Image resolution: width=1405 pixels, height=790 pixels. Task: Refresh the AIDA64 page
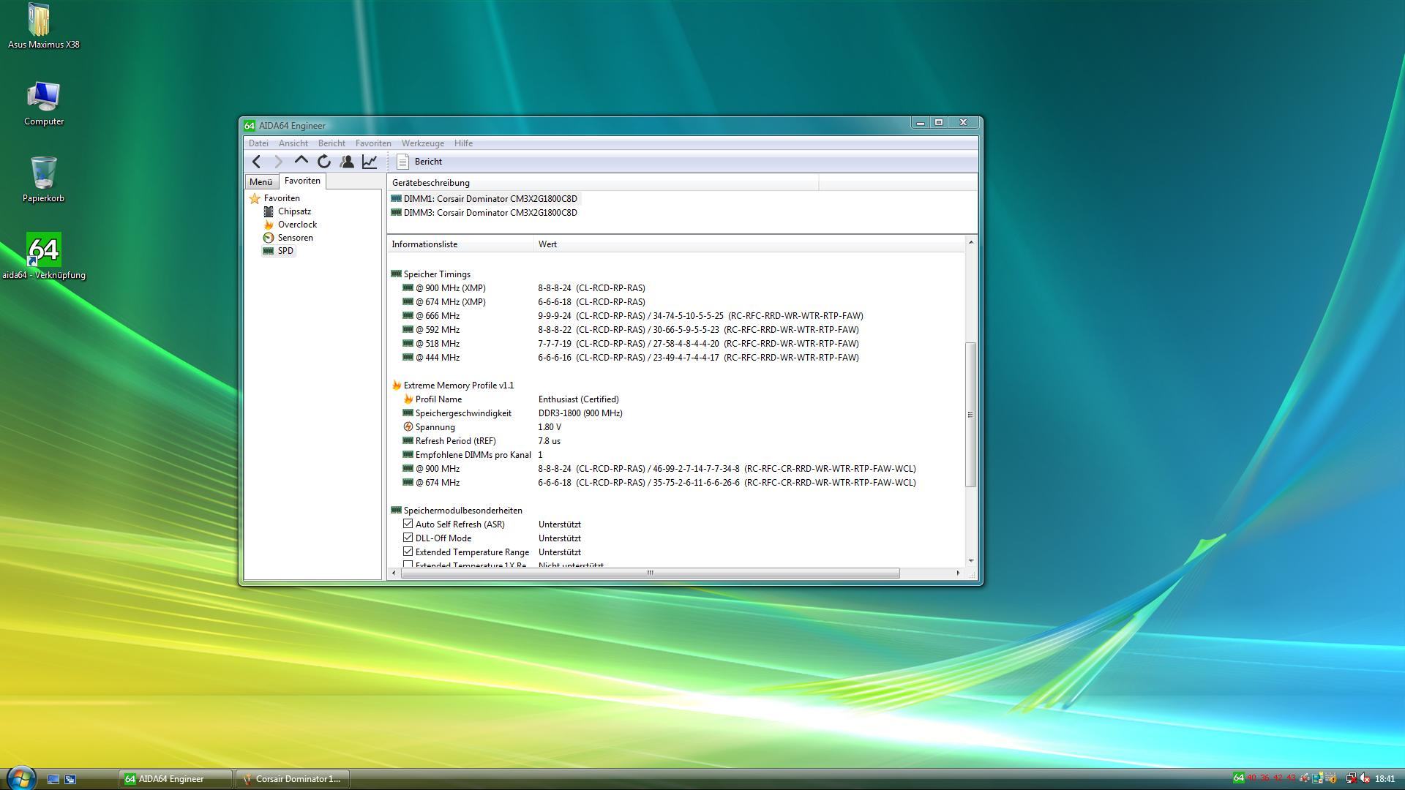tap(324, 162)
